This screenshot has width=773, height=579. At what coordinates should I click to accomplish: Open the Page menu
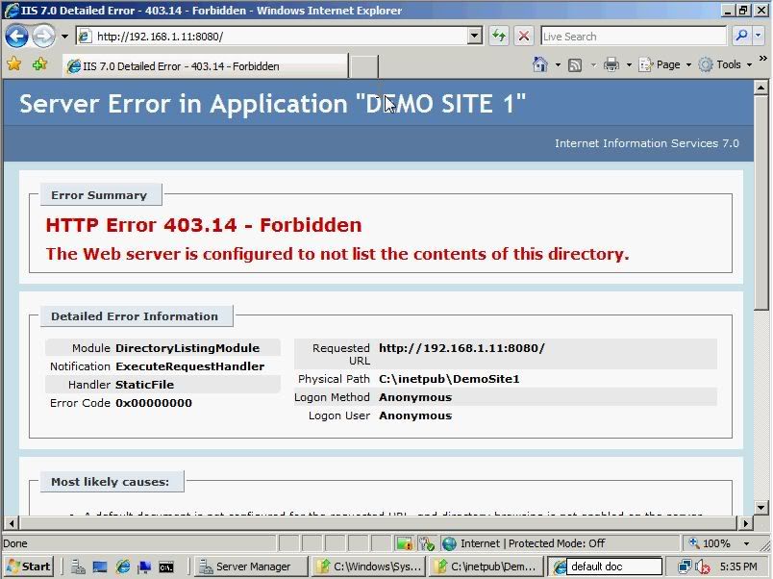click(665, 64)
